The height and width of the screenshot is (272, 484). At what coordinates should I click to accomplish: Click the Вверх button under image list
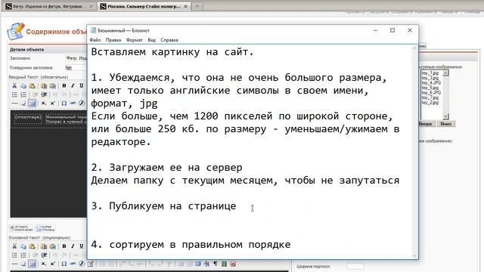point(427,124)
